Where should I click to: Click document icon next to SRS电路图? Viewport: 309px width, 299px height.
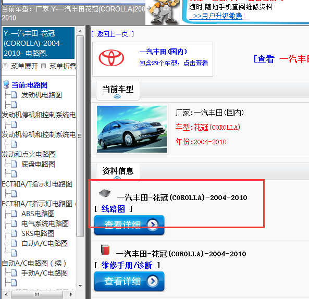point(14,233)
